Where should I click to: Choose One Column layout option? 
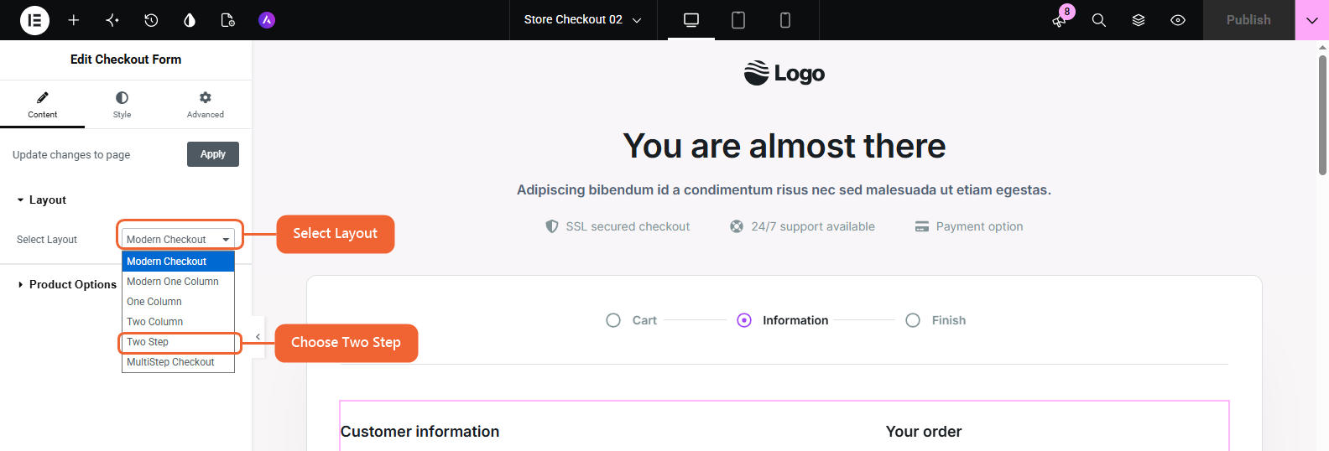click(178, 302)
